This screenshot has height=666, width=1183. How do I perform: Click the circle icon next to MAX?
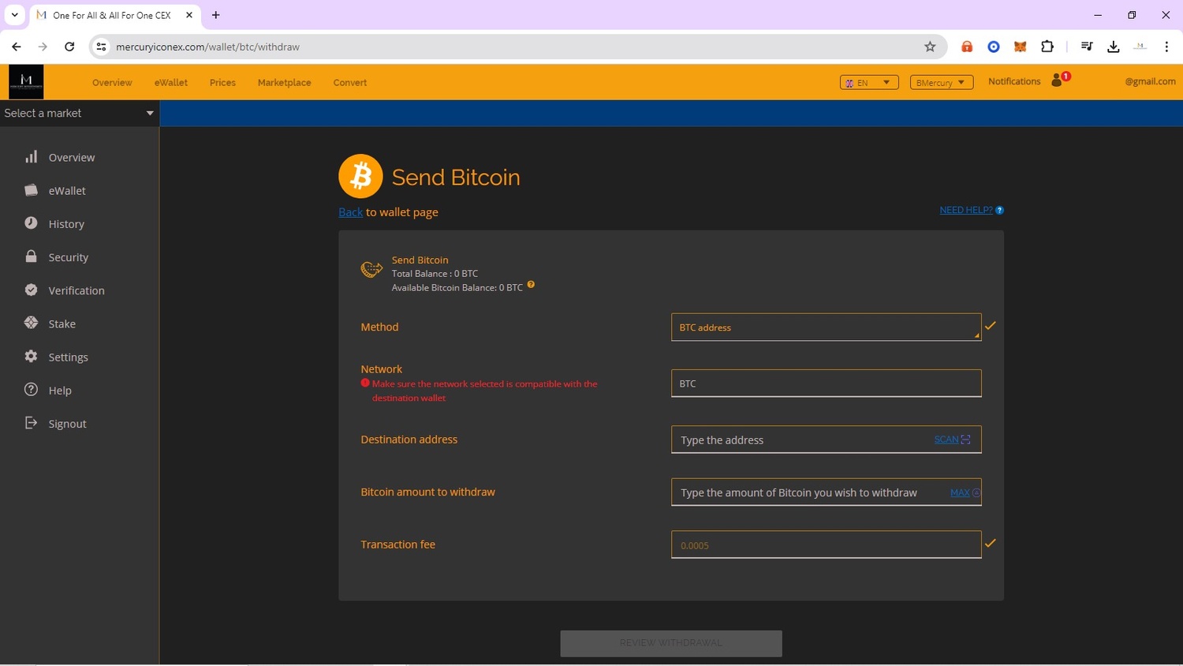[x=976, y=492]
